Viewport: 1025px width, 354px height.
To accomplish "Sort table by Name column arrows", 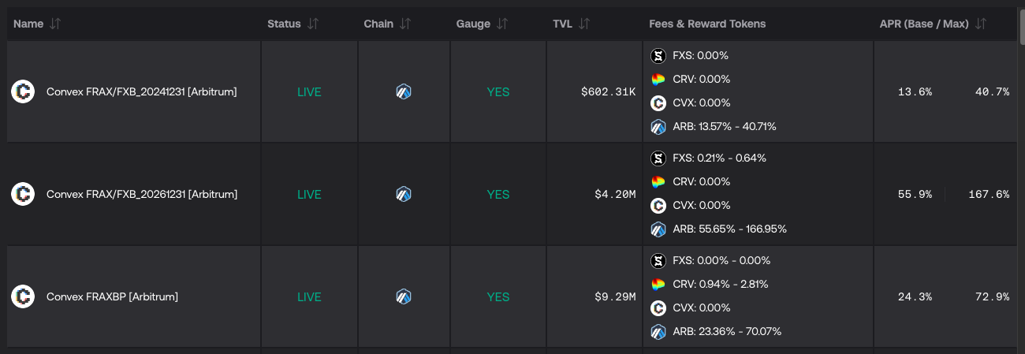I will point(54,24).
